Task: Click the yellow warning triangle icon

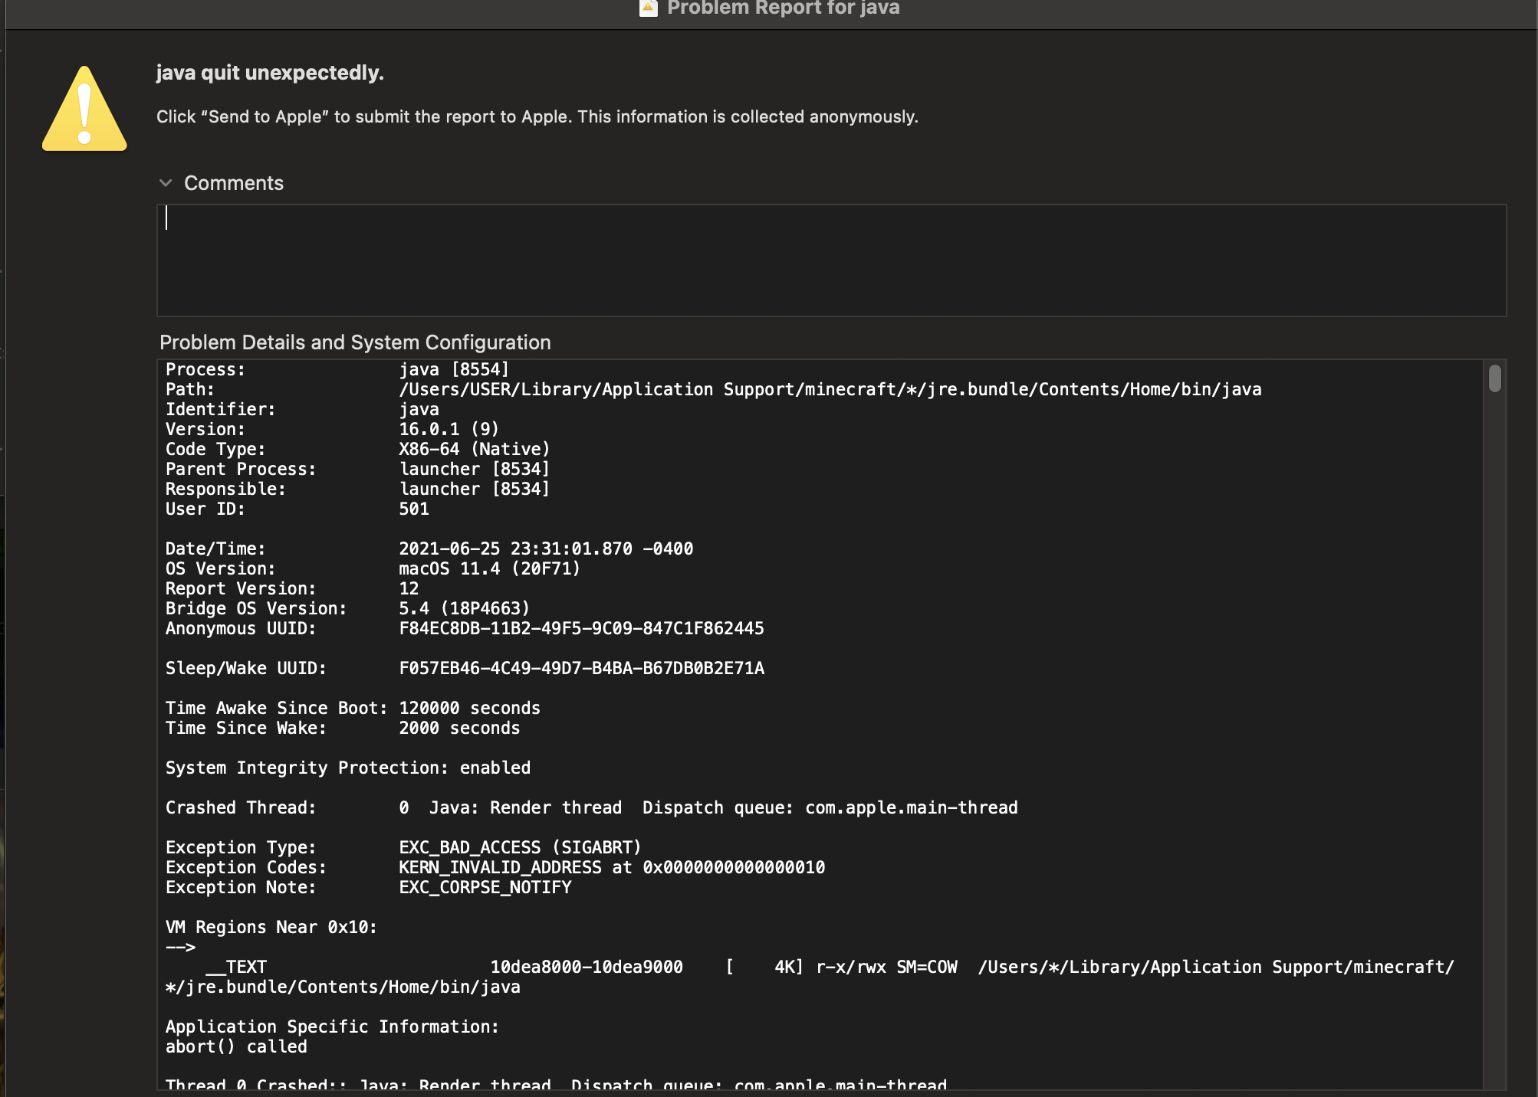Action: tap(84, 113)
